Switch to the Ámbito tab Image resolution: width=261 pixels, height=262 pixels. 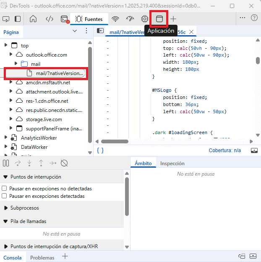click(x=143, y=163)
